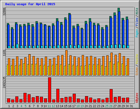This screenshot has height=109, width=140.
Task: Select day 14 on the date axis
Action: click(x=62, y=106)
